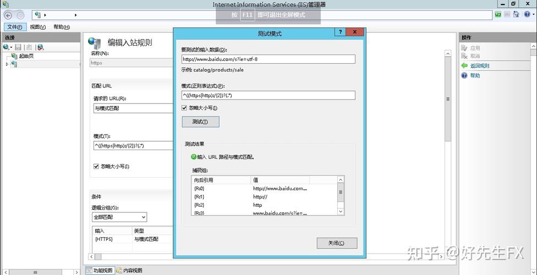This screenshot has width=537, height=275.
Task: Click the green refresh page icon
Action: click(x=498, y=14)
